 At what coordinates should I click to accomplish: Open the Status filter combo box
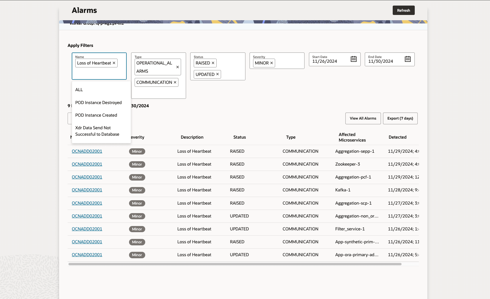point(218,66)
